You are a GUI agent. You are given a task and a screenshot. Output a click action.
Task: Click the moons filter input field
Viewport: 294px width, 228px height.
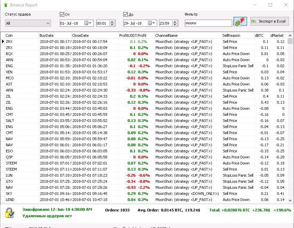(x=208, y=23)
